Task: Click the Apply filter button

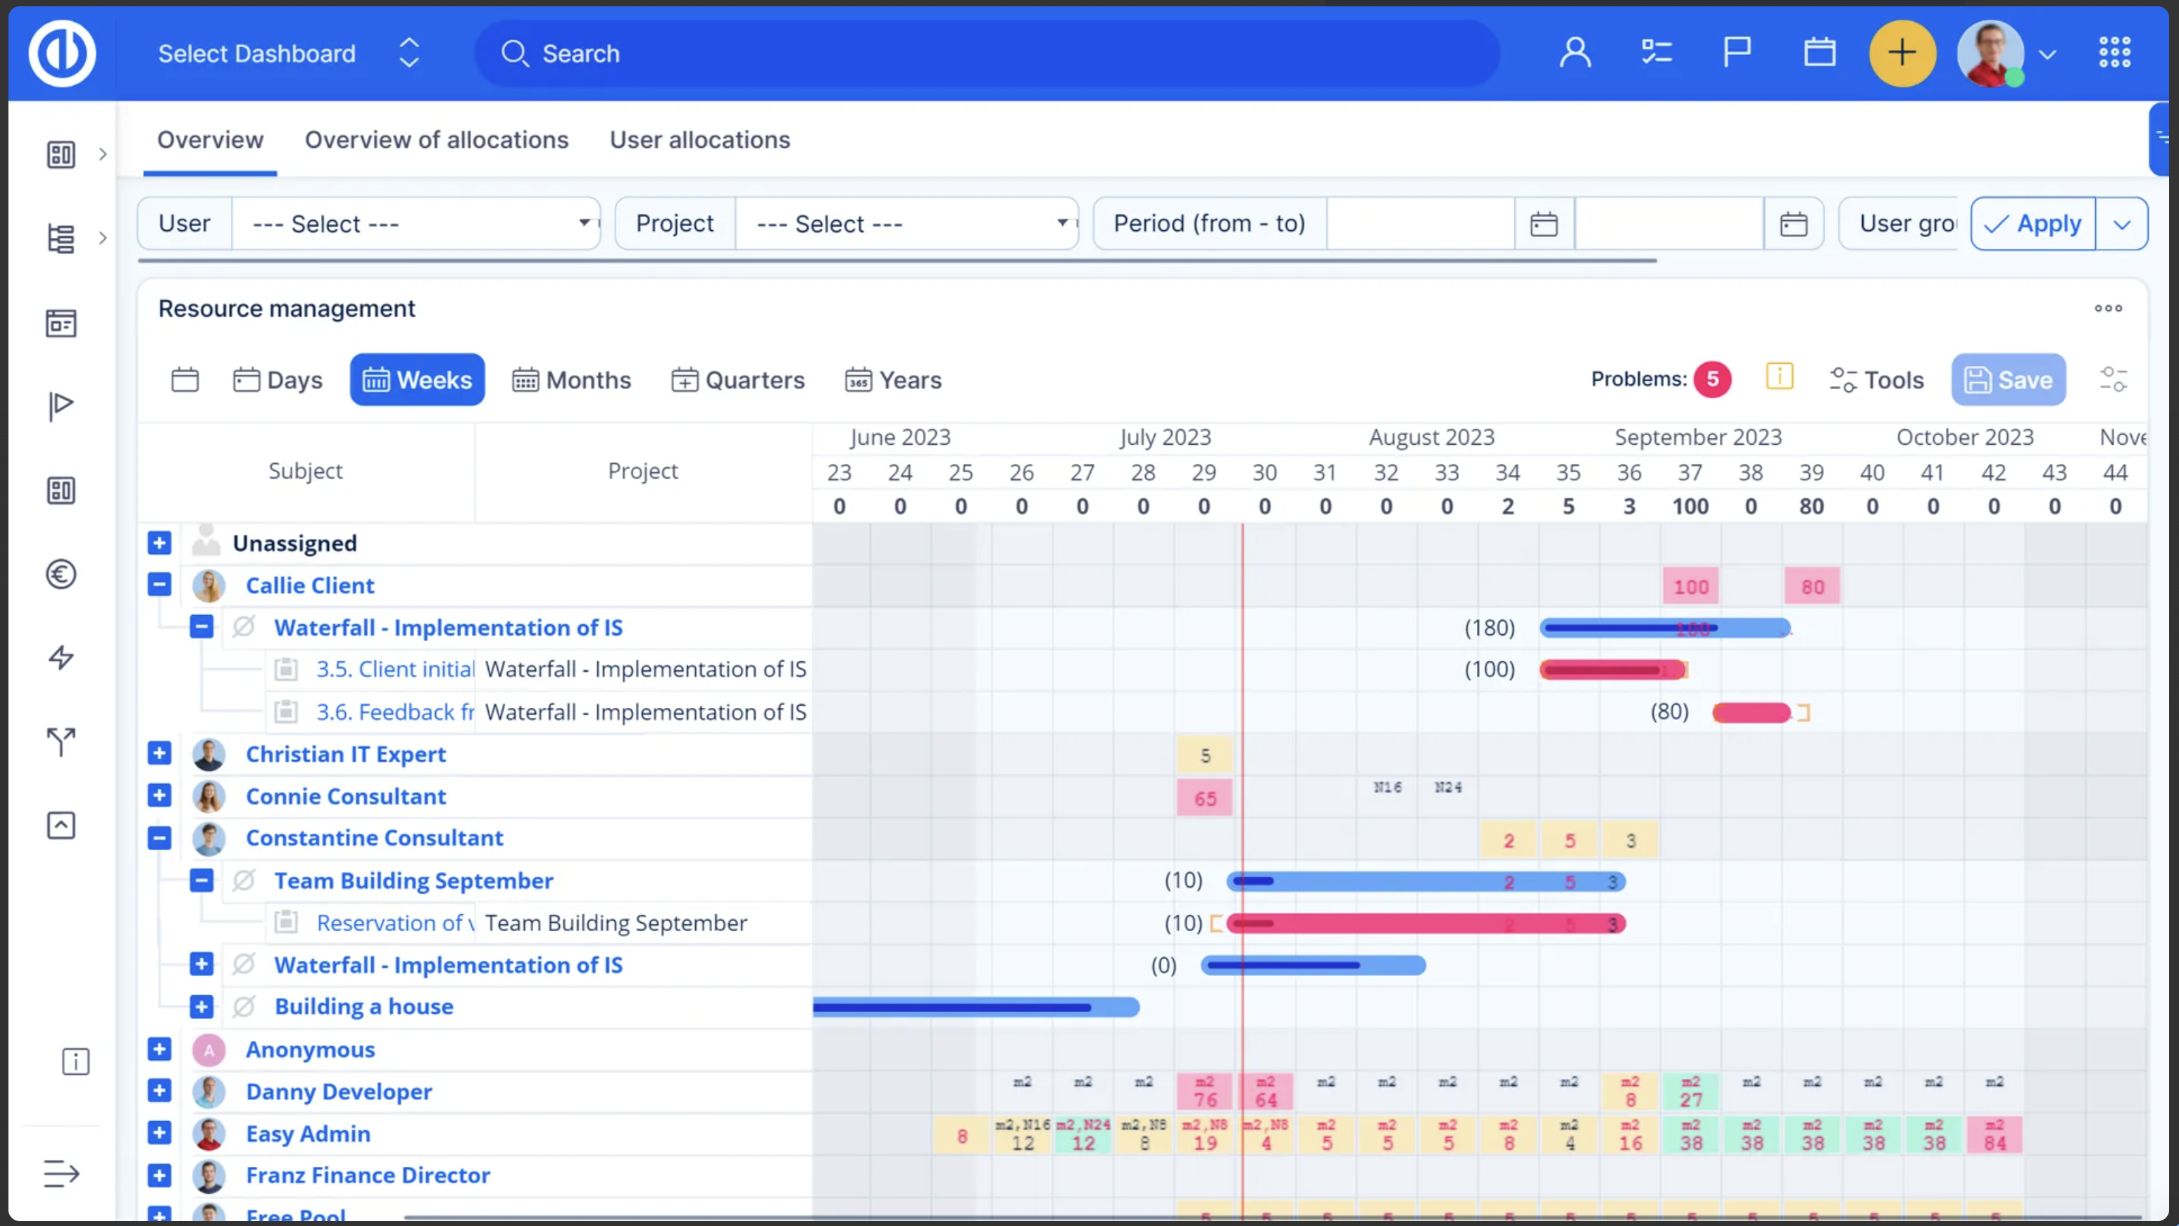Action: pyautogui.click(x=2033, y=224)
